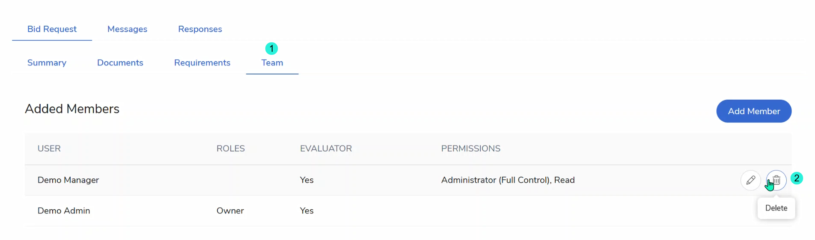Go to the Responses tab
Image resolution: width=815 pixels, height=240 pixels.
tap(200, 29)
